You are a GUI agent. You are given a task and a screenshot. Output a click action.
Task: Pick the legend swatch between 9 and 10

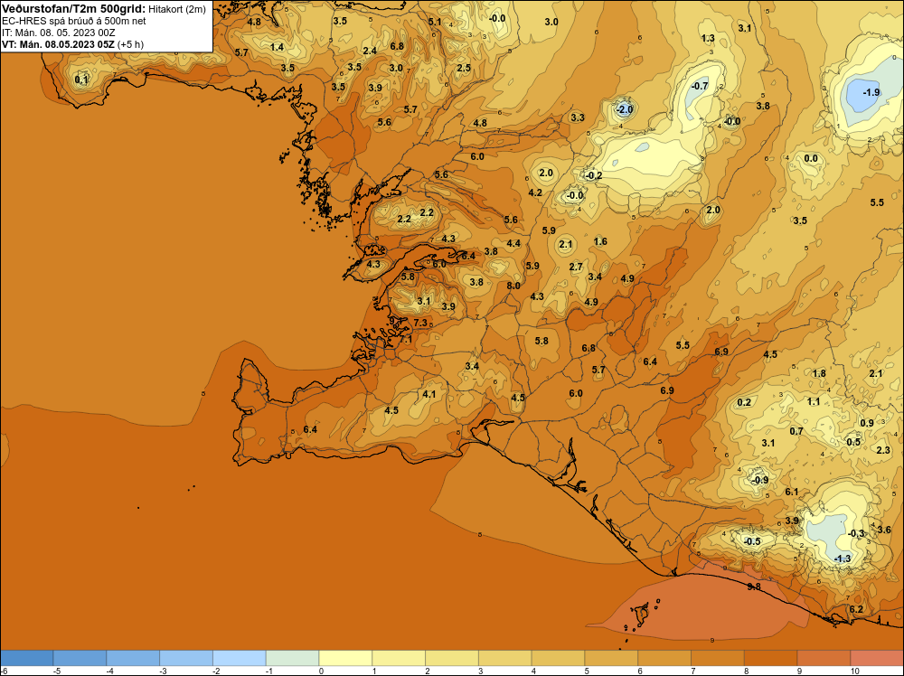824,658
